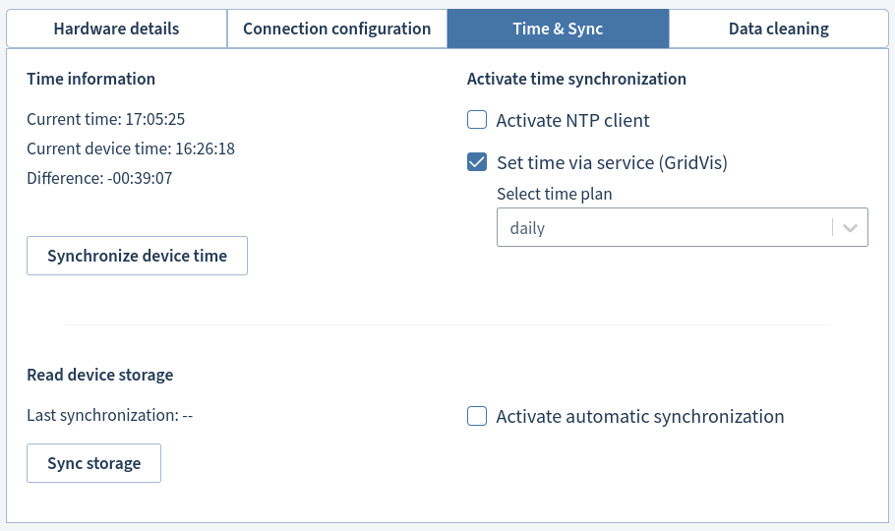The height and width of the screenshot is (531, 895).
Task: Click the chevron arrow of time plan selector
Action: [x=850, y=227]
